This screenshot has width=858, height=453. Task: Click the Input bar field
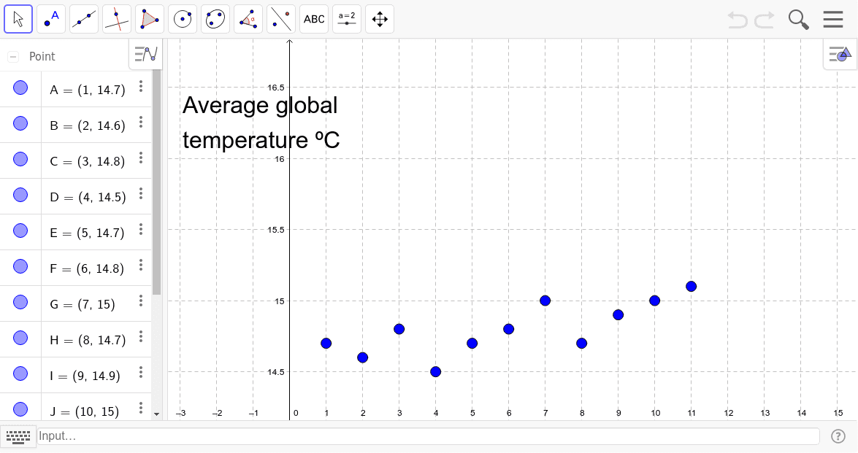click(x=428, y=436)
